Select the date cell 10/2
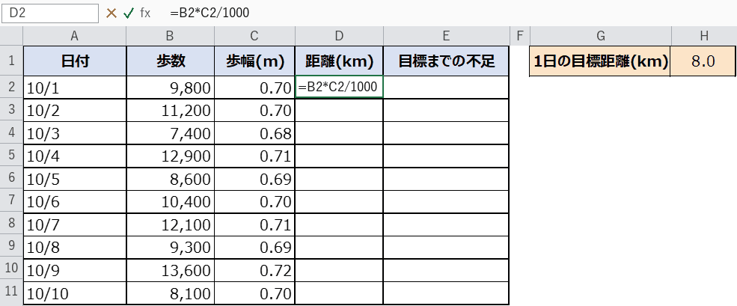The width and height of the screenshot is (737, 306). (75, 110)
